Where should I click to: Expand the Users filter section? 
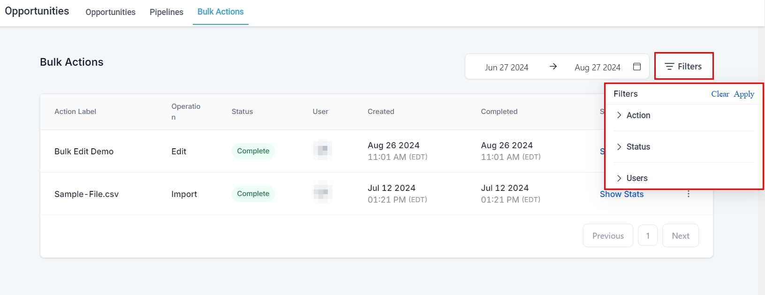(636, 178)
